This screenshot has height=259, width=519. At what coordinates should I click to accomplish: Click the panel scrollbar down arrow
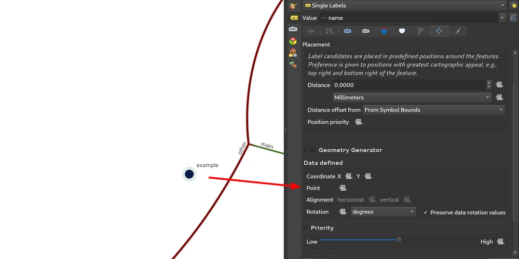515,253
